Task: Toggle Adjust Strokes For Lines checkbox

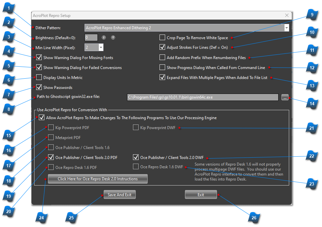Action: [162, 47]
